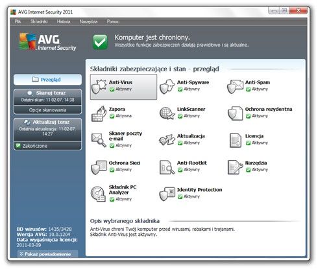Open the Anti-Spam envelope icon
The image size is (318, 269).
click(x=235, y=87)
